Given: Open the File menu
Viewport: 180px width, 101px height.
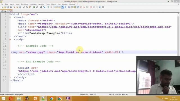Looking at the screenshot, I should tap(2, 4).
